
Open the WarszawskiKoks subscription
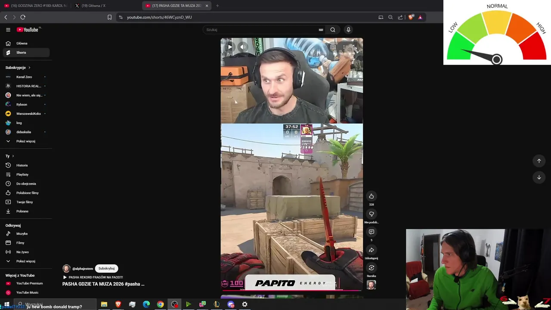point(26,114)
